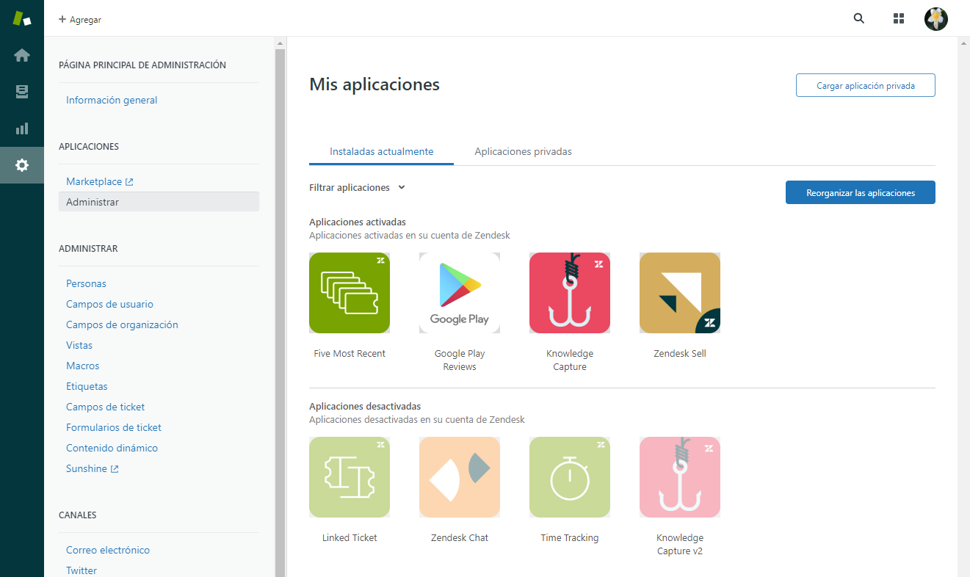Open the Marketplace link

[x=94, y=182]
